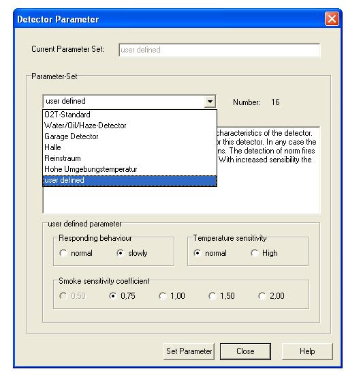Select the Reinstraum parameter set
The image size is (346, 382).
129,158
